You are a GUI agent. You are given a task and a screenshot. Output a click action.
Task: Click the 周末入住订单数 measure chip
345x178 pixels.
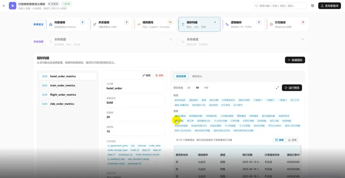tap(293, 126)
